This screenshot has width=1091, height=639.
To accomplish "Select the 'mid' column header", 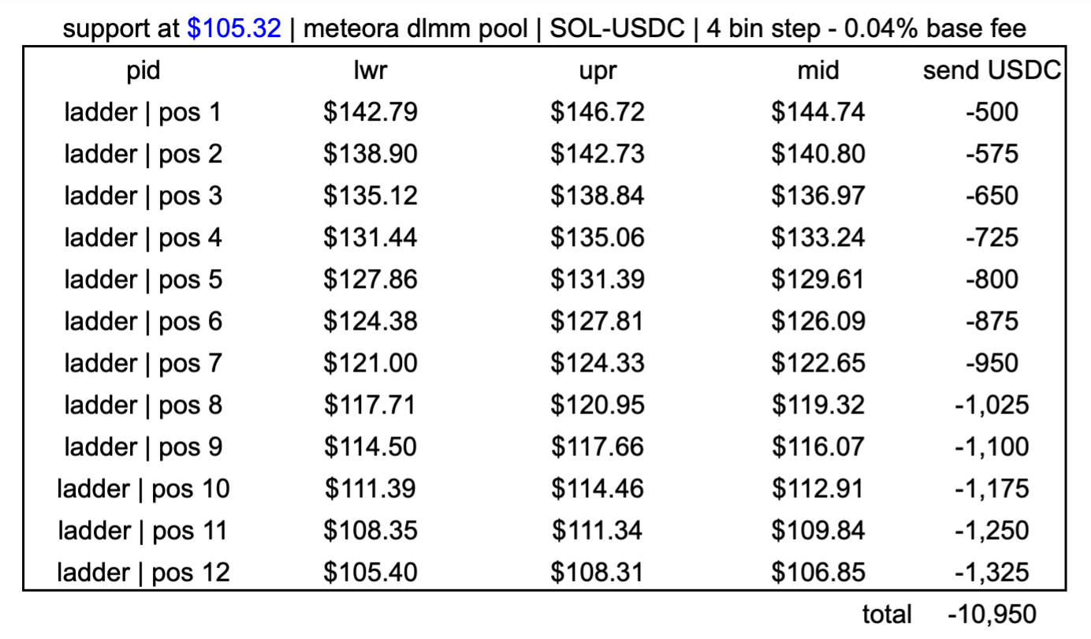I will coord(817,71).
